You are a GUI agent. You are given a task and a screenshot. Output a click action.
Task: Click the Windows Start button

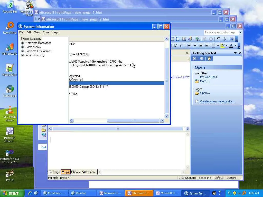(x=12, y=193)
